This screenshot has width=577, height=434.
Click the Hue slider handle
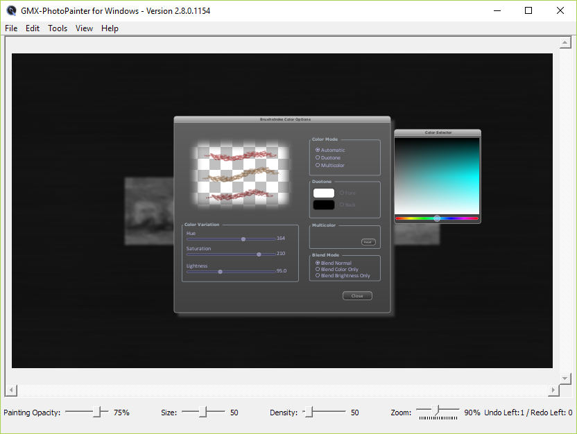(x=243, y=238)
